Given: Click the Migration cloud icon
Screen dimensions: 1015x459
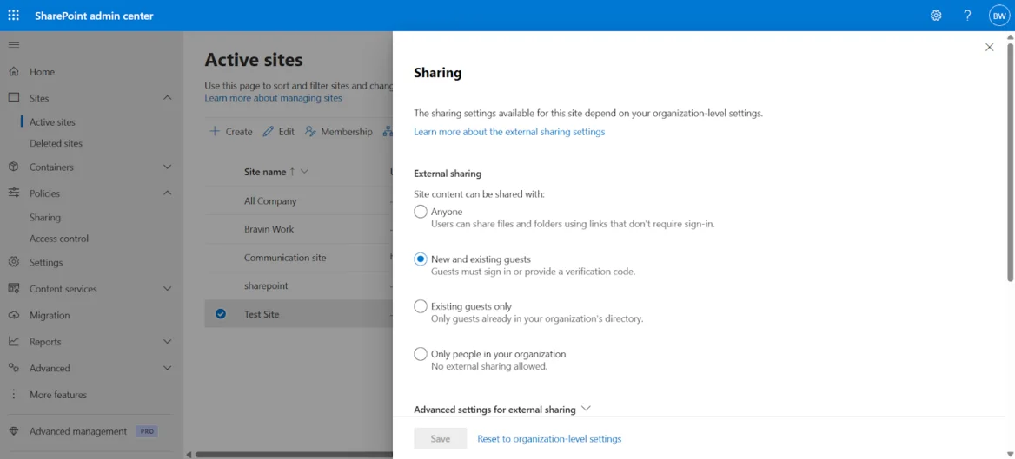Looking at the screenshot, I should pos(14,315).
